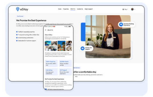Image resolution: width=153 pixels, height=97 pixels.
Task: Click the Seamless Booking Experience chat icon
Action: pos(121,25)
